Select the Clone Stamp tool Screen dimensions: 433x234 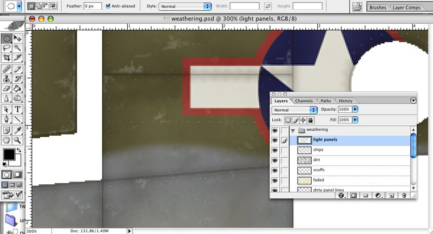point(6,79)
